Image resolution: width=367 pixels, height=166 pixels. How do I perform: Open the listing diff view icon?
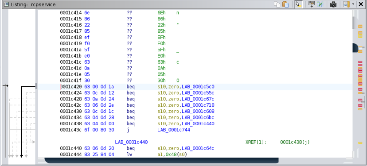click(320, 4)
